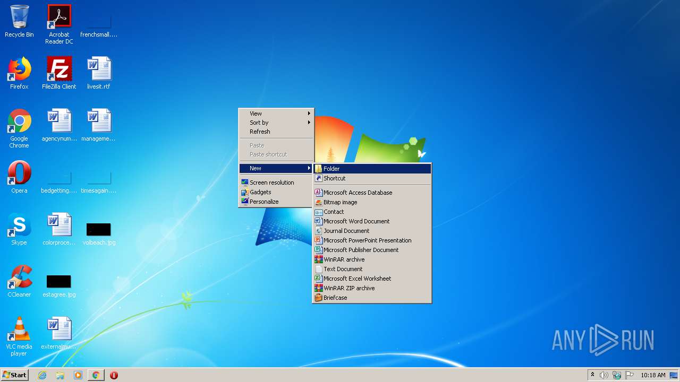Open Windows Explorer from the taskbar
Screen dimensions: 680x382
(x=60, y=375)
